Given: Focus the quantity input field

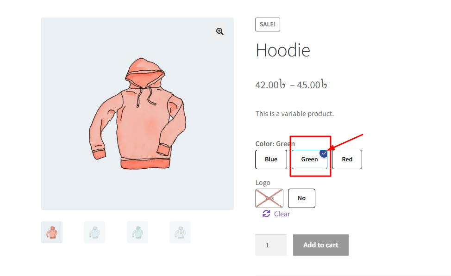Looking at the screenshot, I should (x=270, y=245).
